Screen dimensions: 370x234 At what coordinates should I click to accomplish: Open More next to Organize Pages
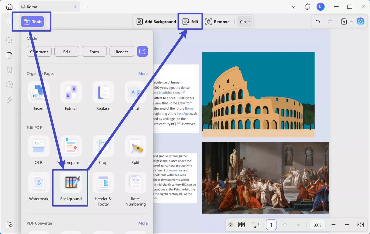coord(143,74)
